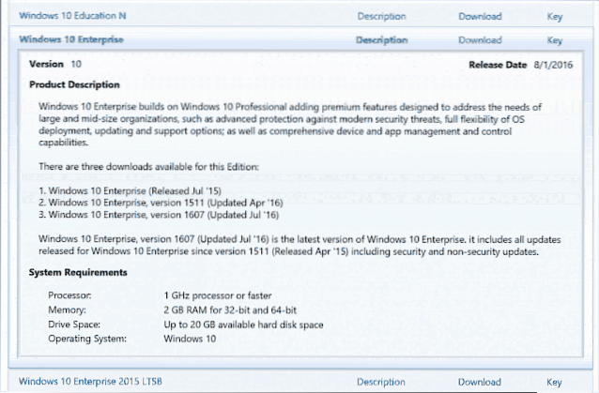This screenshot has height=393, width=599.
Task: Click Download for Windows 10 Education N
Action: pos(480,16)
